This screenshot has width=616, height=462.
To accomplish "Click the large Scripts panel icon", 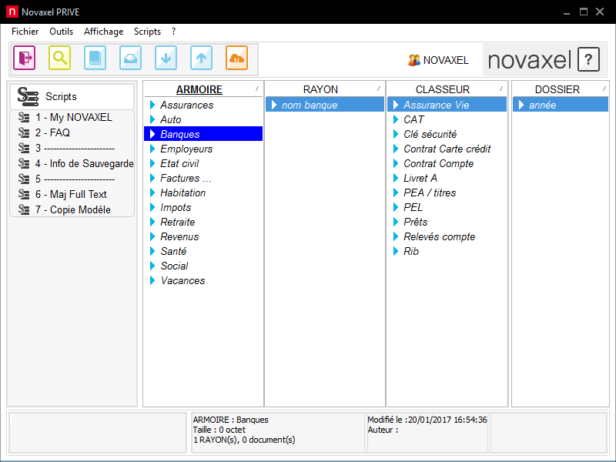I will [28, 96].
